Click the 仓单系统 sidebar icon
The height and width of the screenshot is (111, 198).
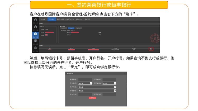35,48
